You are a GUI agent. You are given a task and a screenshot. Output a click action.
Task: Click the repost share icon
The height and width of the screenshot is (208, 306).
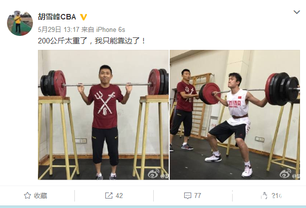109,196
